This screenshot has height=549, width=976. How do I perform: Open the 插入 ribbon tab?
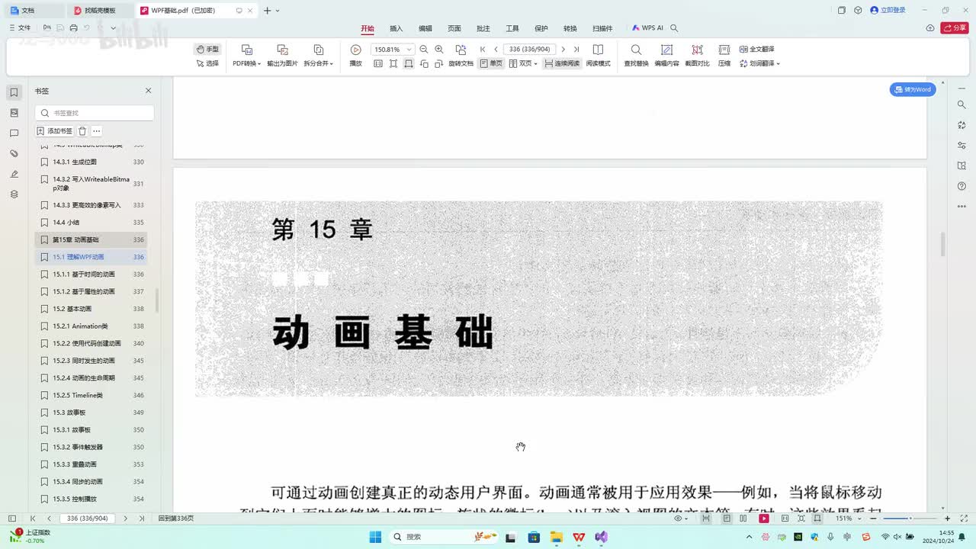(x=396, y=28)
